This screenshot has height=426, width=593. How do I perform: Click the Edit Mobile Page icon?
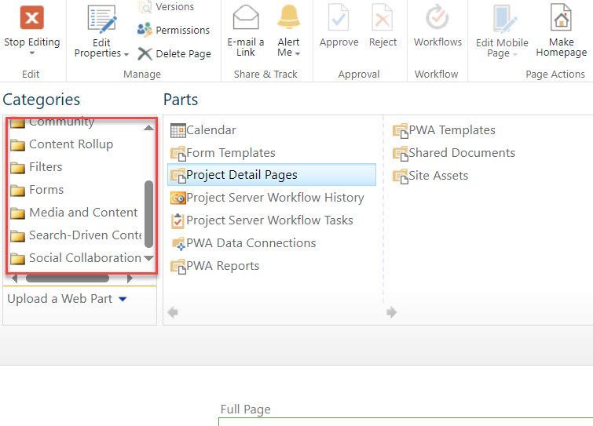click(x=504, y=19)
